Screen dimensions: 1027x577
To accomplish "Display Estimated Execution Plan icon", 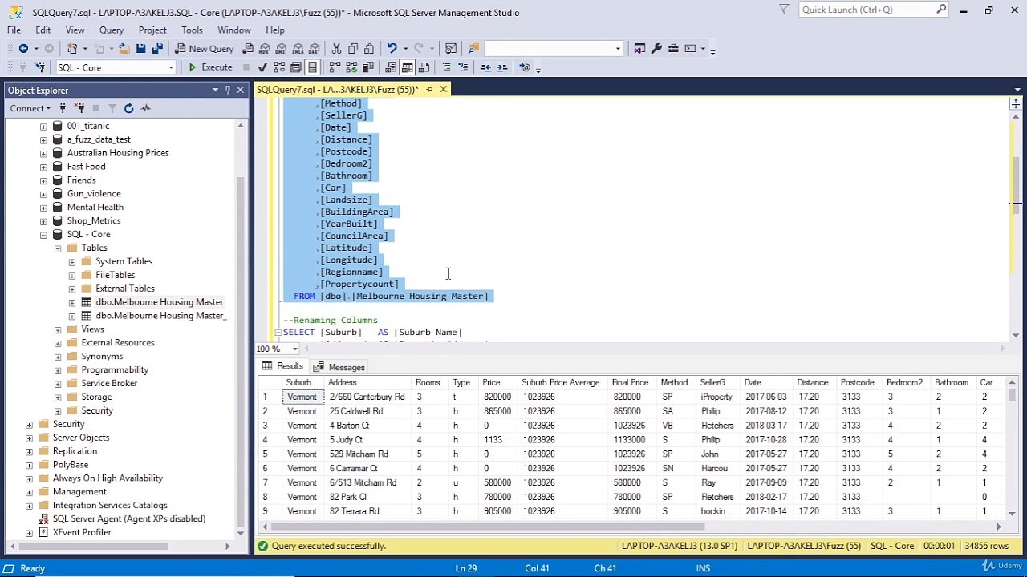I will click(x=279, y=67).
